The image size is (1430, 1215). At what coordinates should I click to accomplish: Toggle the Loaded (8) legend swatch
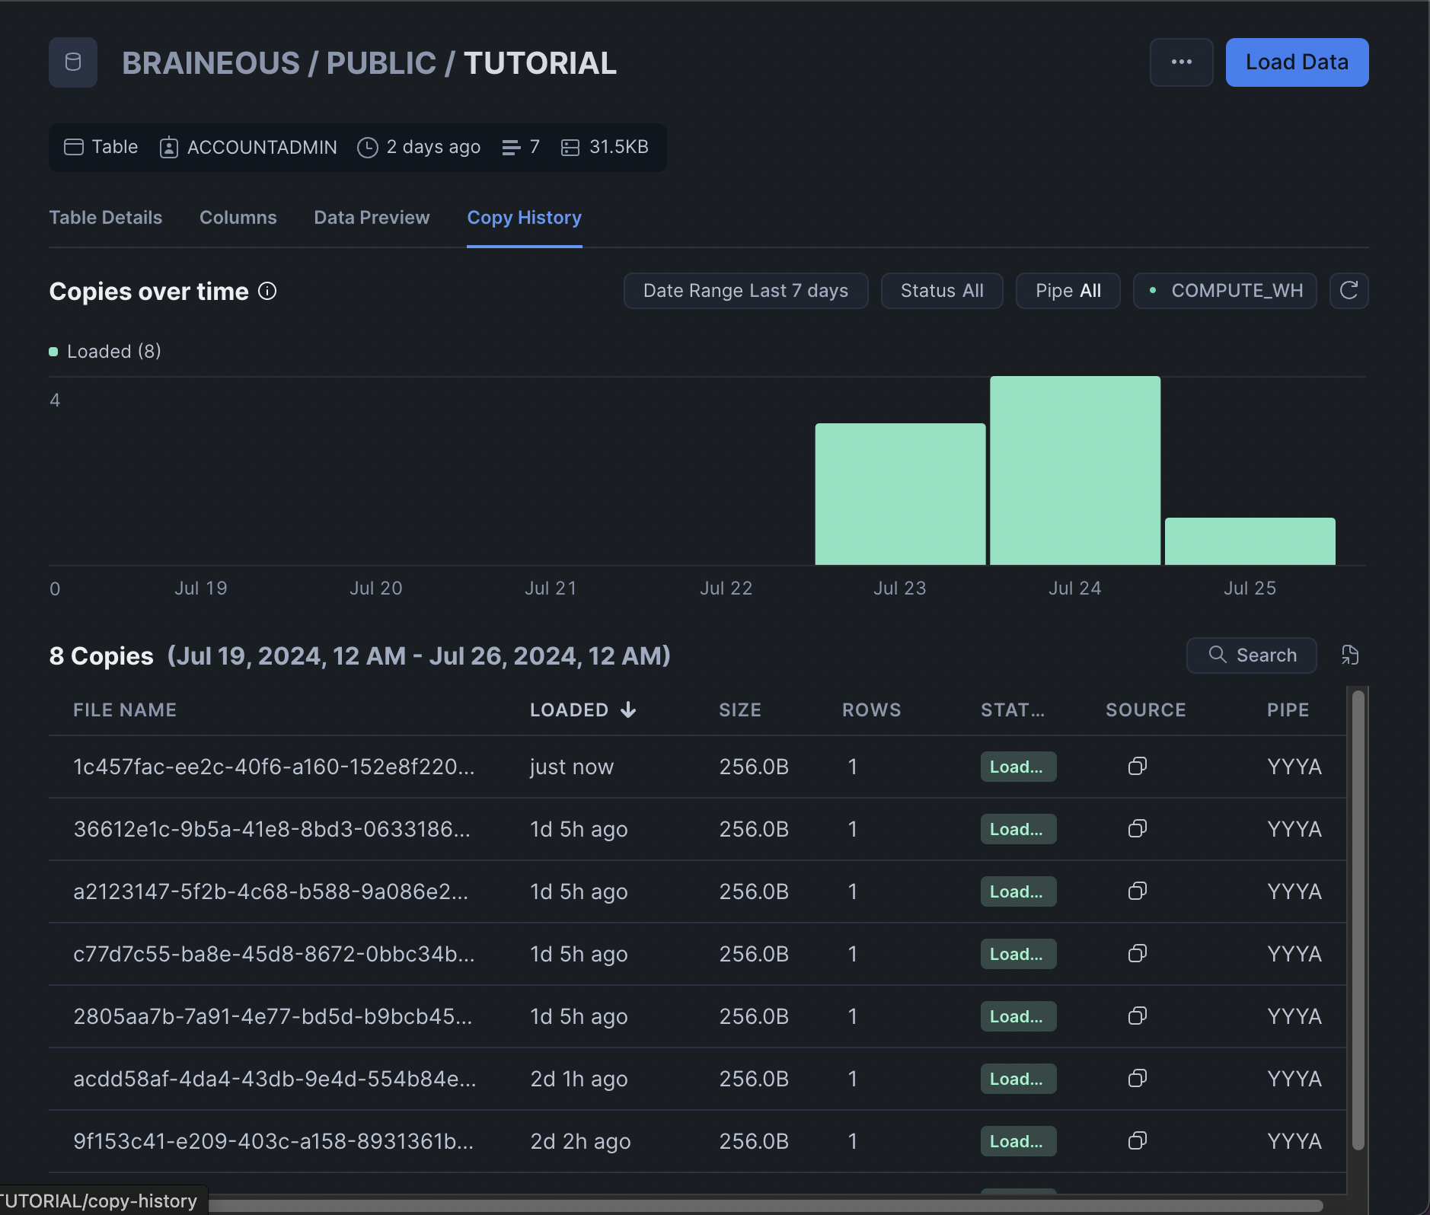click(53, 352)
